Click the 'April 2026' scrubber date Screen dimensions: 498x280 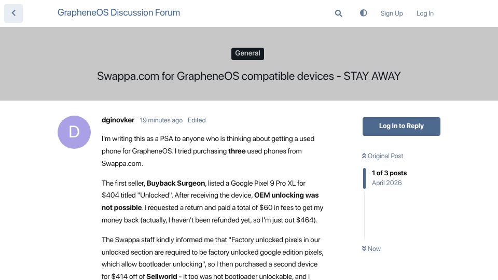pyautogui.click(x=386, y=183)
